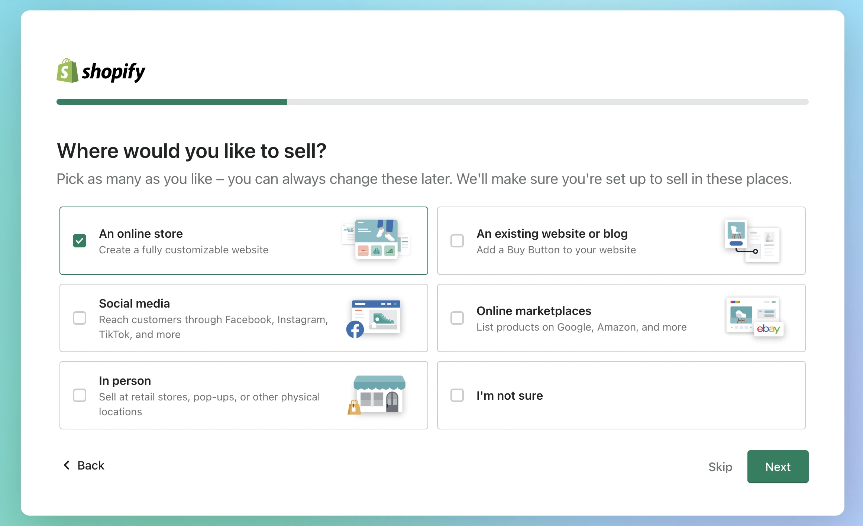Viewport: 863px width, 526px height.
Task: Click the Shopify bag logo
Action: (x=67, y=71)
